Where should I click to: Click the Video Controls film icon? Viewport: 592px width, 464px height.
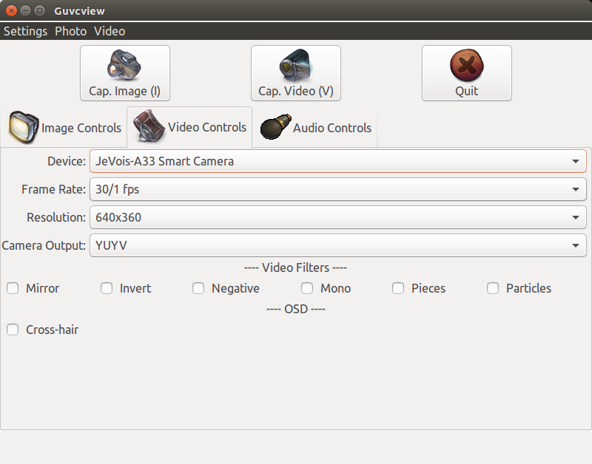(x=149, y=126)
